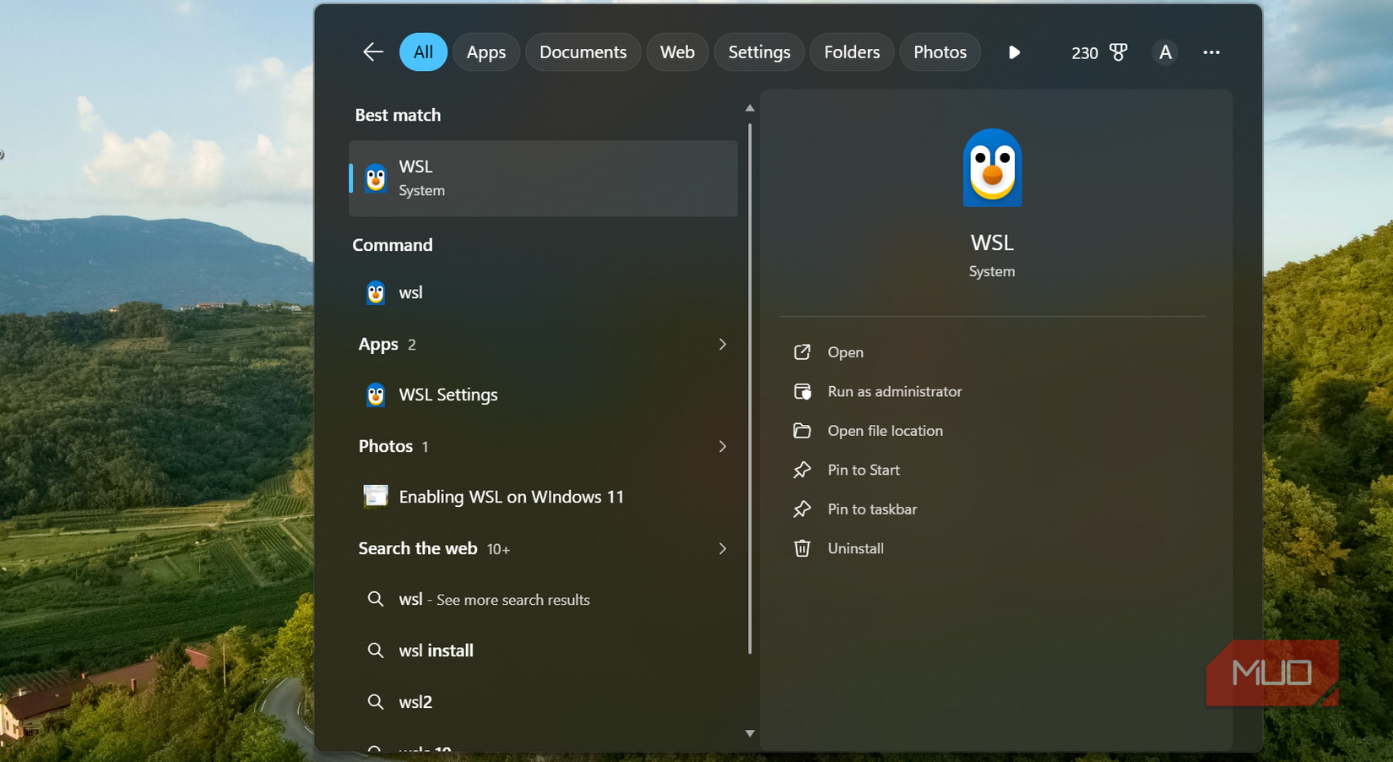
Task: Switch to the Documents filter tab
Action: tap(583, 52)
